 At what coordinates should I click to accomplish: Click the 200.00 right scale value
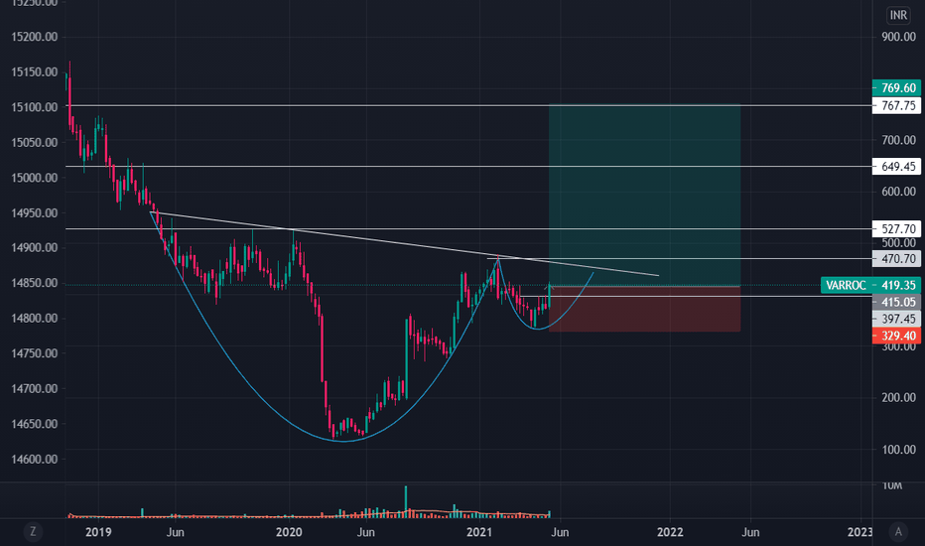(898, 397)
